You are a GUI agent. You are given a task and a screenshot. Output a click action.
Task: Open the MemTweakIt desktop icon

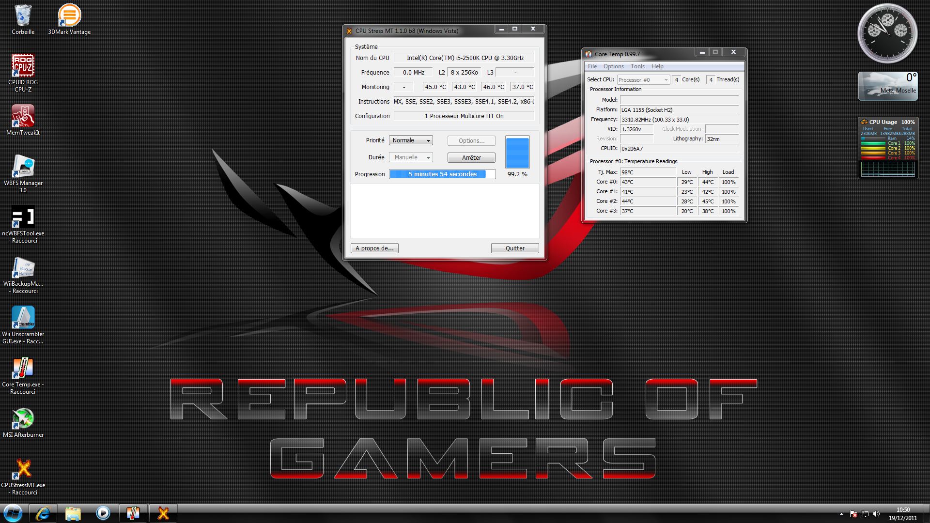[23, 117]
